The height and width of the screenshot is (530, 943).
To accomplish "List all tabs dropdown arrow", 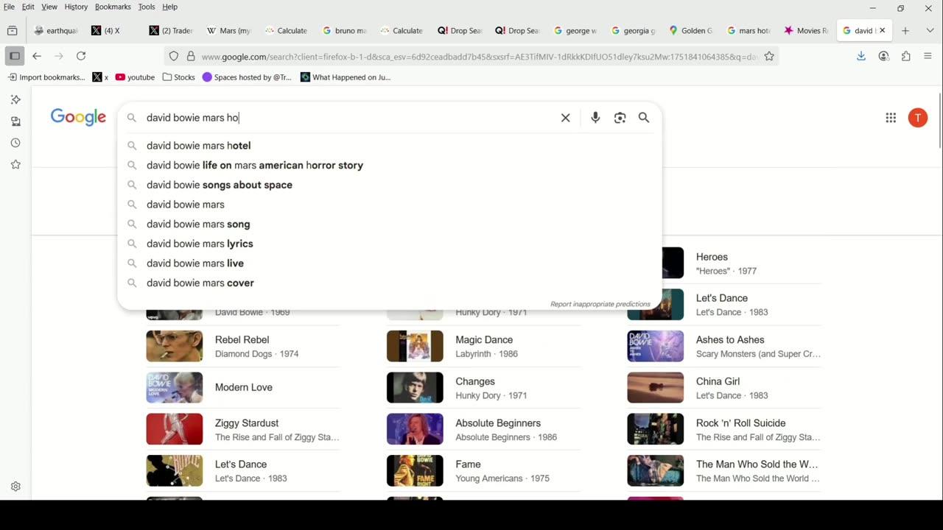I will (x=929, y=31).
